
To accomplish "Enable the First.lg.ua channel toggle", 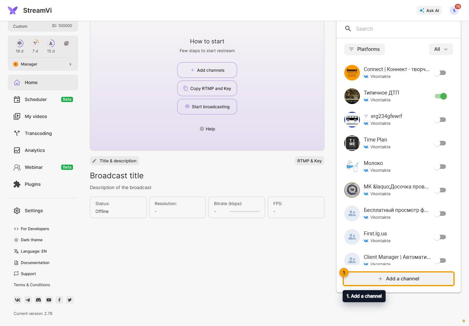I will [440, 237].
